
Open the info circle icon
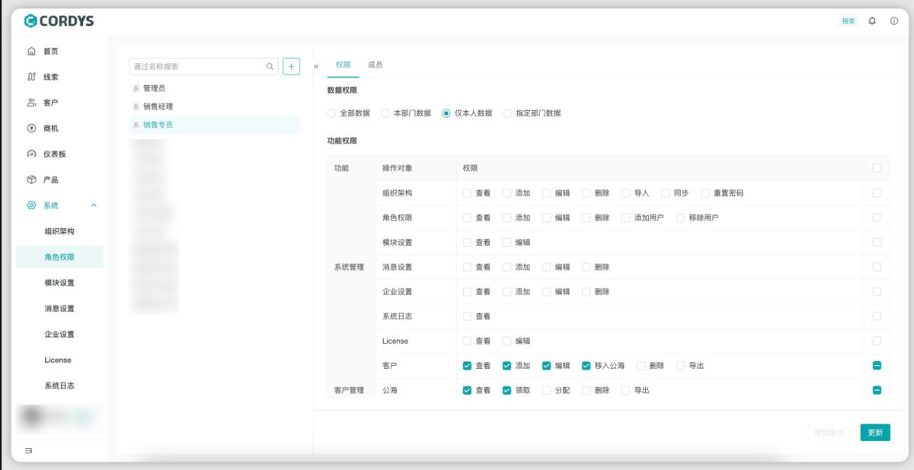(x=894, y=21)
